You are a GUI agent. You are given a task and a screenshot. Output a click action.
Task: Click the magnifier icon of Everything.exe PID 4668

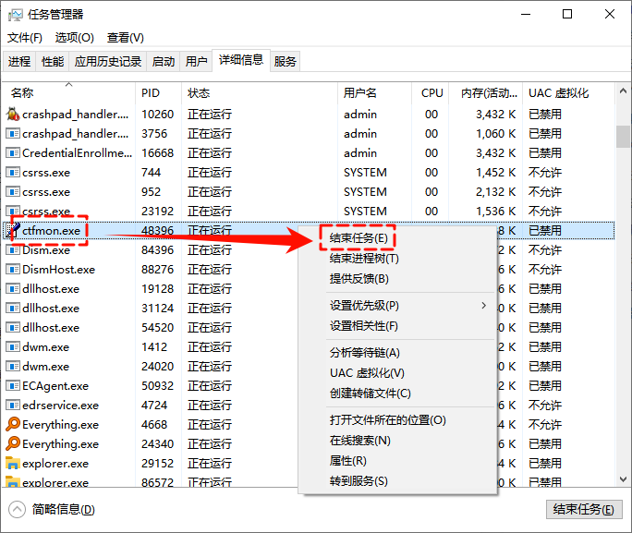pyautogui.click(x=13, y=424)
